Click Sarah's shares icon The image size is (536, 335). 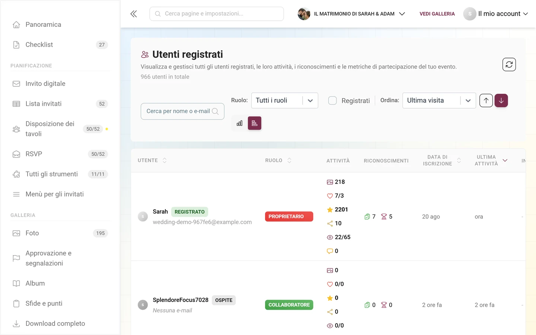coord(330,223)
